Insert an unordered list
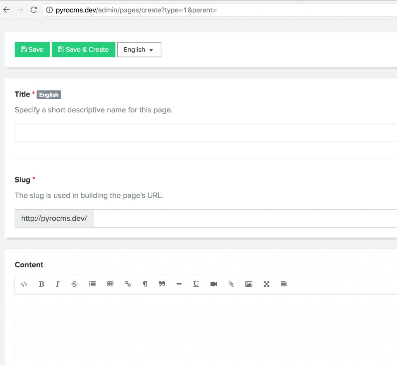 pyautogui.click(x=92, y=284)
